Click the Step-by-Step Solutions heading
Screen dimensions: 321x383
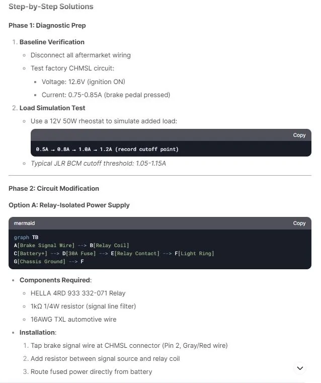coord(51,7)
